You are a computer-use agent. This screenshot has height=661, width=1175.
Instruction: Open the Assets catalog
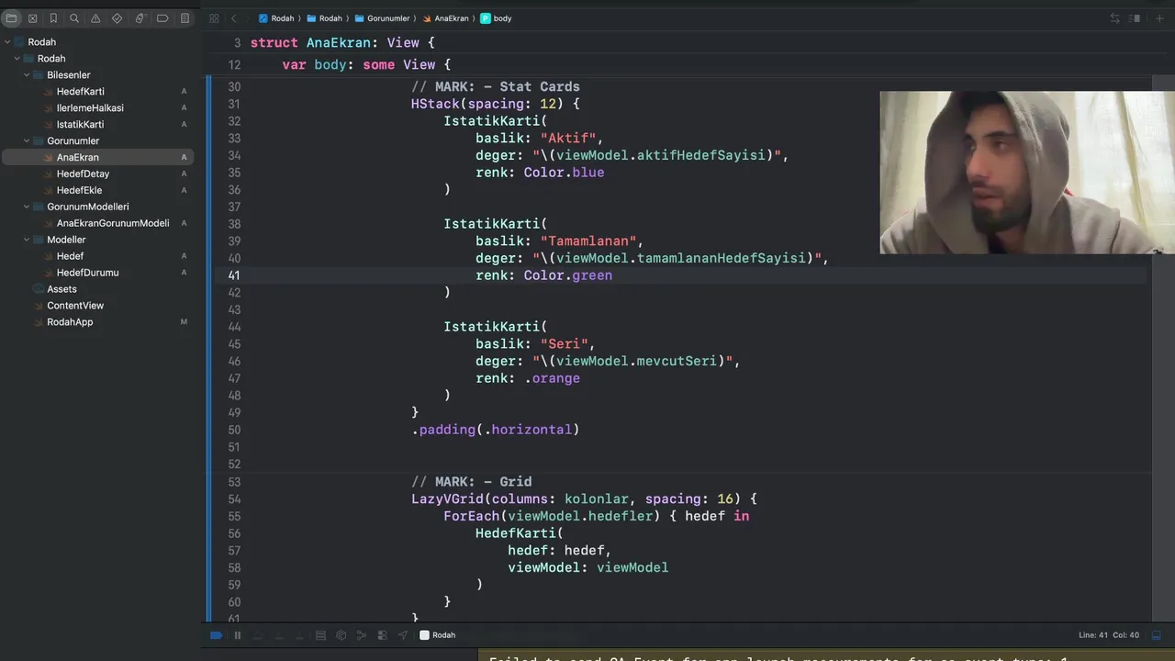point(62,289)
